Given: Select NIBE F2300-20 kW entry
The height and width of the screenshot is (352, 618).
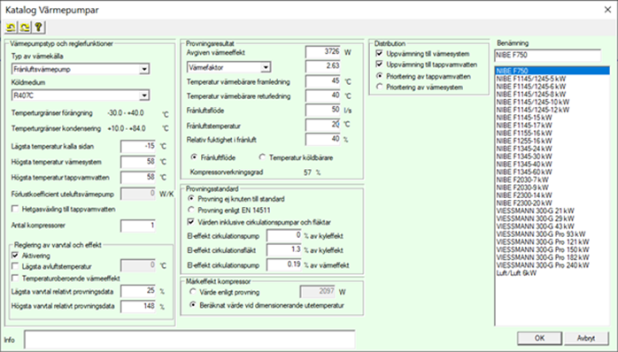Looking at the screenshot, I should [x=552, y=203].
